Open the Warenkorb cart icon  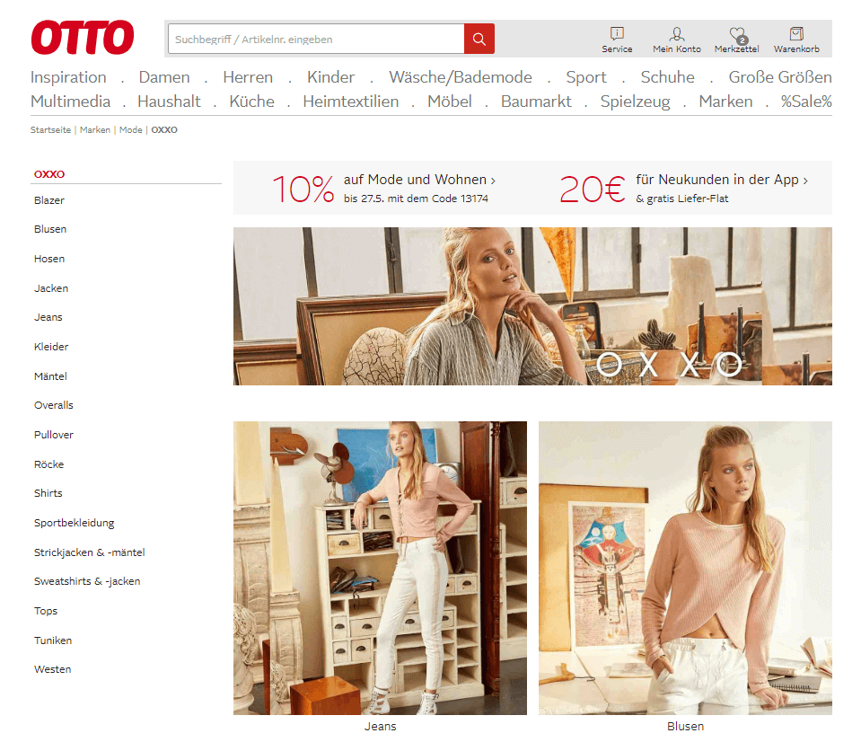[x=796, y=40]
